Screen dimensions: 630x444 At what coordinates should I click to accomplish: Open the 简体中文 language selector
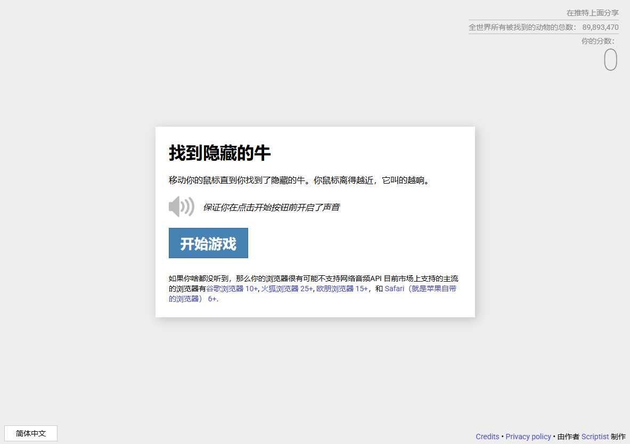tap(31, 433)
